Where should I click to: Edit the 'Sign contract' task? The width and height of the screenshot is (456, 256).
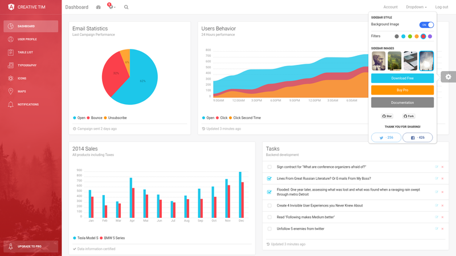tap(437, 167)
